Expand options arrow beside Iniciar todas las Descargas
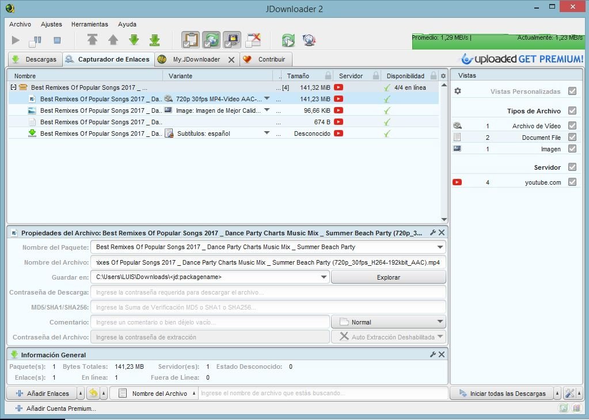The image size is (589, 420). [557, 394]
